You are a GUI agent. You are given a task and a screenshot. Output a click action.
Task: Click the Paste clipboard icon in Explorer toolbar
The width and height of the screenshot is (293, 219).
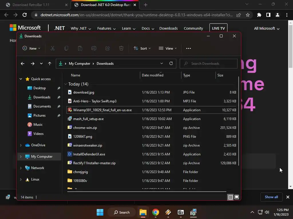point(80,48)
